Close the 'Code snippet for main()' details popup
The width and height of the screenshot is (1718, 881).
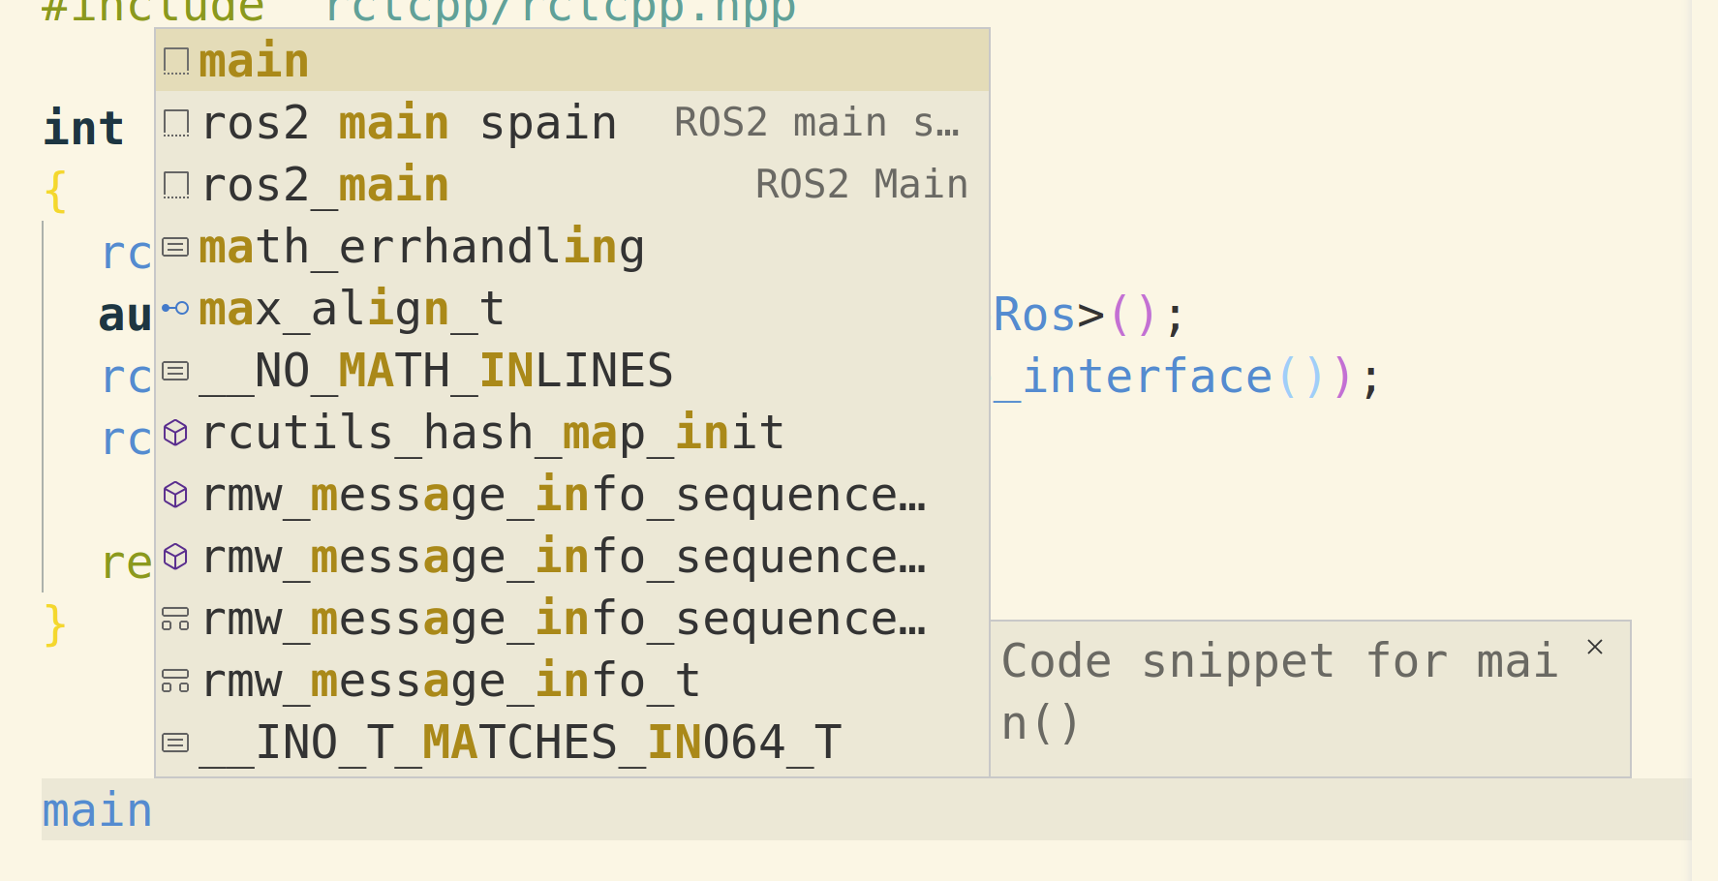coord(1595,647)
